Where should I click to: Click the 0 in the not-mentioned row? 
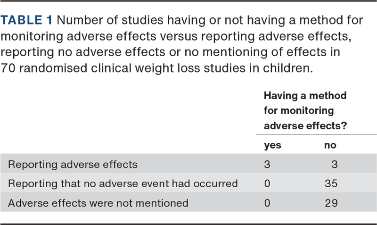click(x=267, y=203)
